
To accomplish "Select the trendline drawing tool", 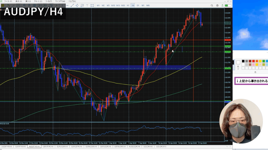I will tap(72, 5).
